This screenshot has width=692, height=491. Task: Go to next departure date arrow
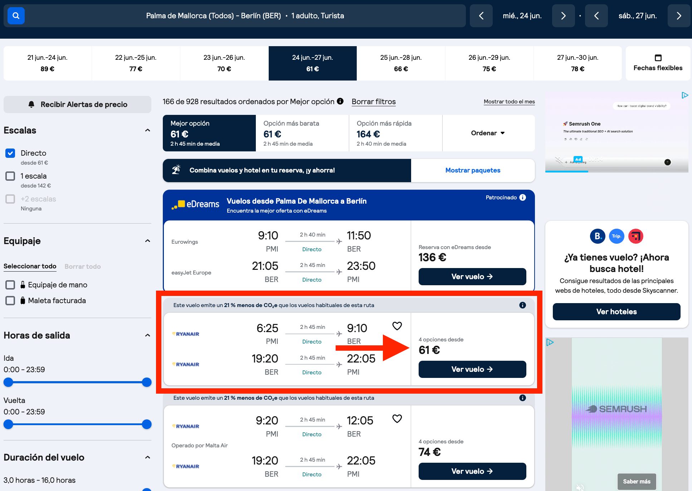(x=563, y=16)
